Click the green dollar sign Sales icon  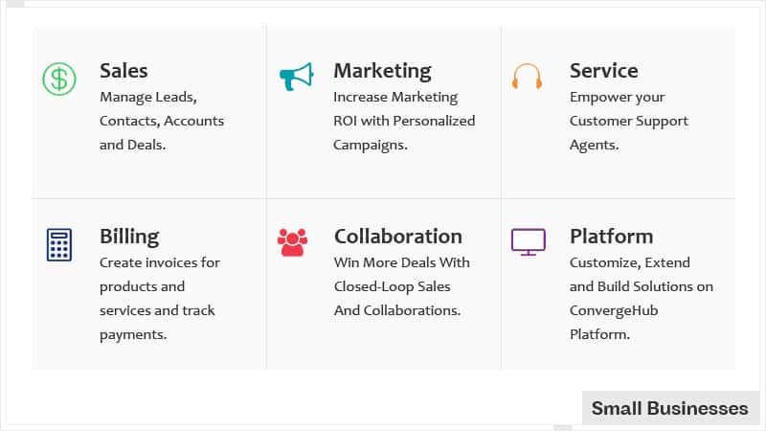click(x=59, y=79)
